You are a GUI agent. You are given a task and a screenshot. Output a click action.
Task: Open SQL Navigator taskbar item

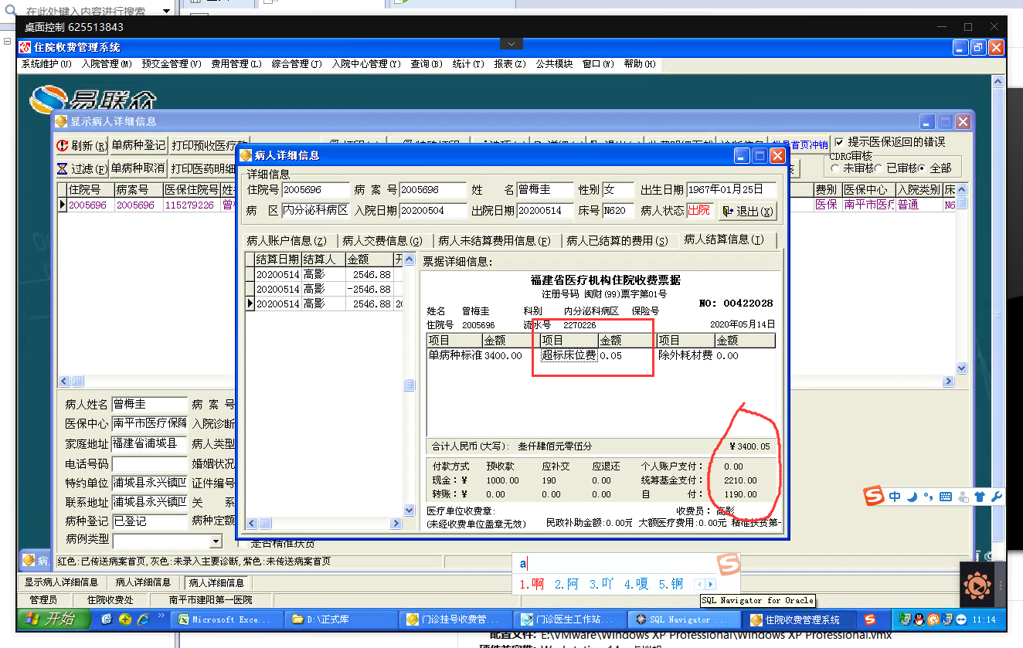click(x=686, y=619)
